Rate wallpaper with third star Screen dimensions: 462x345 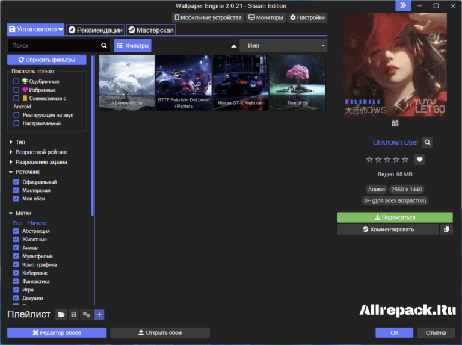[x=387, y=160]
